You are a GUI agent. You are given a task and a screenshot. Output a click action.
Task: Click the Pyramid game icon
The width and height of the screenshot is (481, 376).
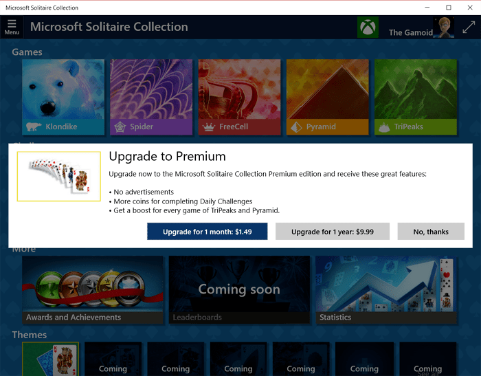point(296,127)
